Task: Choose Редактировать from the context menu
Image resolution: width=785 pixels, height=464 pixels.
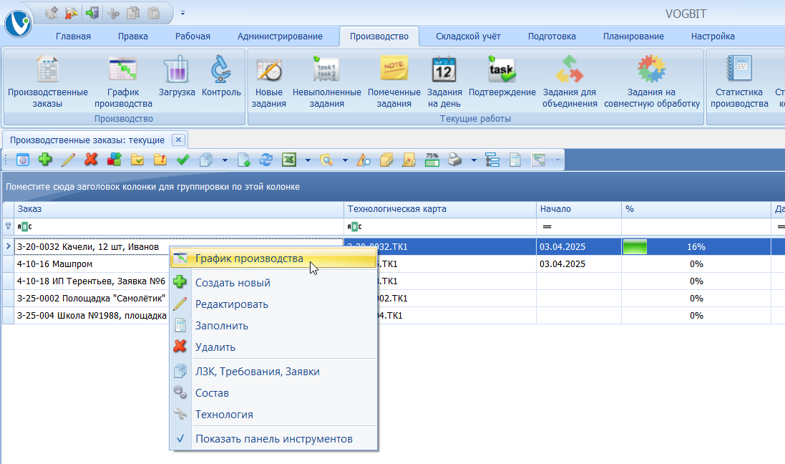Action: [231, 304]
